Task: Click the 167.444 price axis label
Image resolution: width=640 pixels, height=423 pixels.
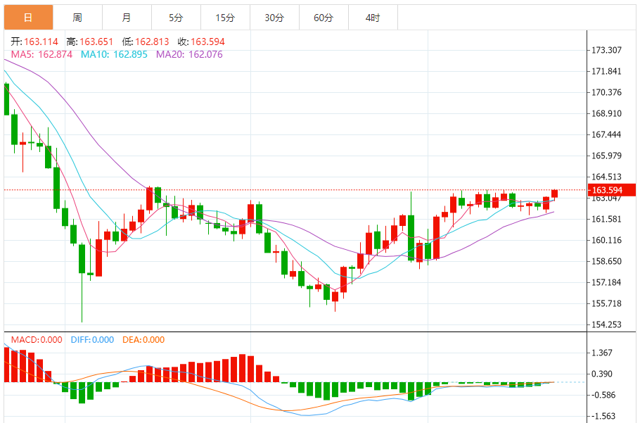Action: tap(606, 134)
